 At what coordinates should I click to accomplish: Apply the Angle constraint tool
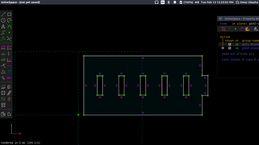click(x=9, y=48)
